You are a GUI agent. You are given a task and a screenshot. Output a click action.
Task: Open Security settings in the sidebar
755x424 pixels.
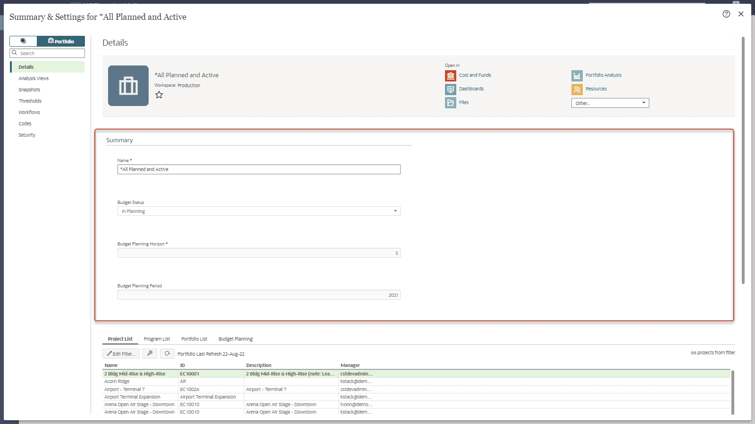(x=27, y=135)
